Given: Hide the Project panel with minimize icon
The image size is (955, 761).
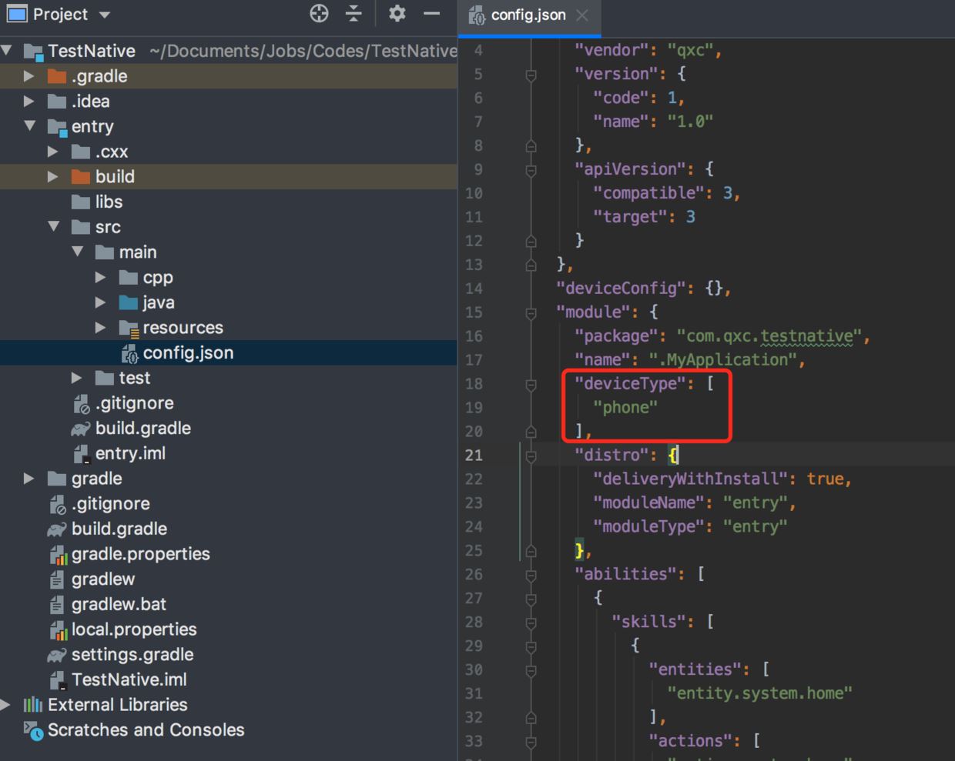Looking at the screenshot, I should pos(431,14).
